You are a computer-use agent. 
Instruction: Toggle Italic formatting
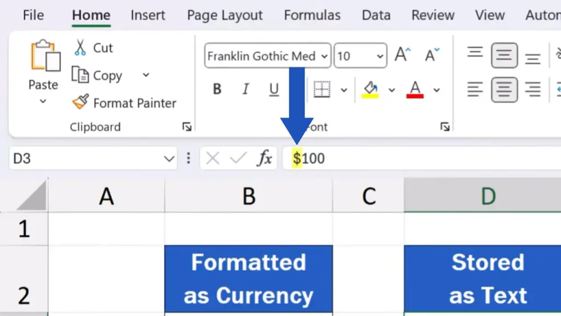pyautogui.click(x=245, y=89)
